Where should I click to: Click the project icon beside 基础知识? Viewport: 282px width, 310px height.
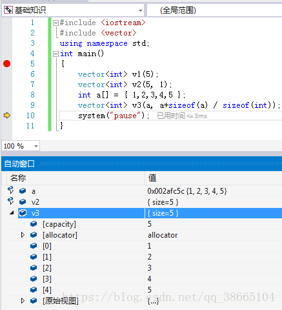[x=8, y=10]
